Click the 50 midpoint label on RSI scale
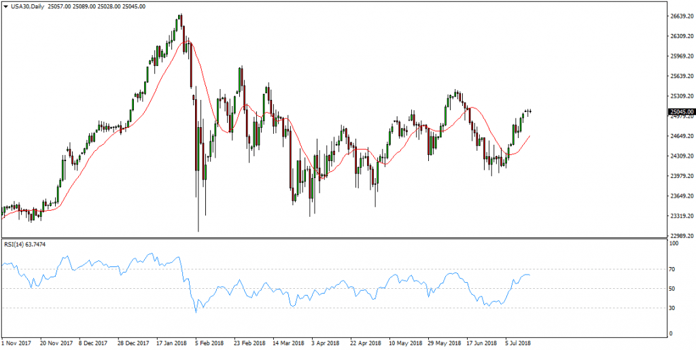The image size is (696, 350). coord(674,289)
